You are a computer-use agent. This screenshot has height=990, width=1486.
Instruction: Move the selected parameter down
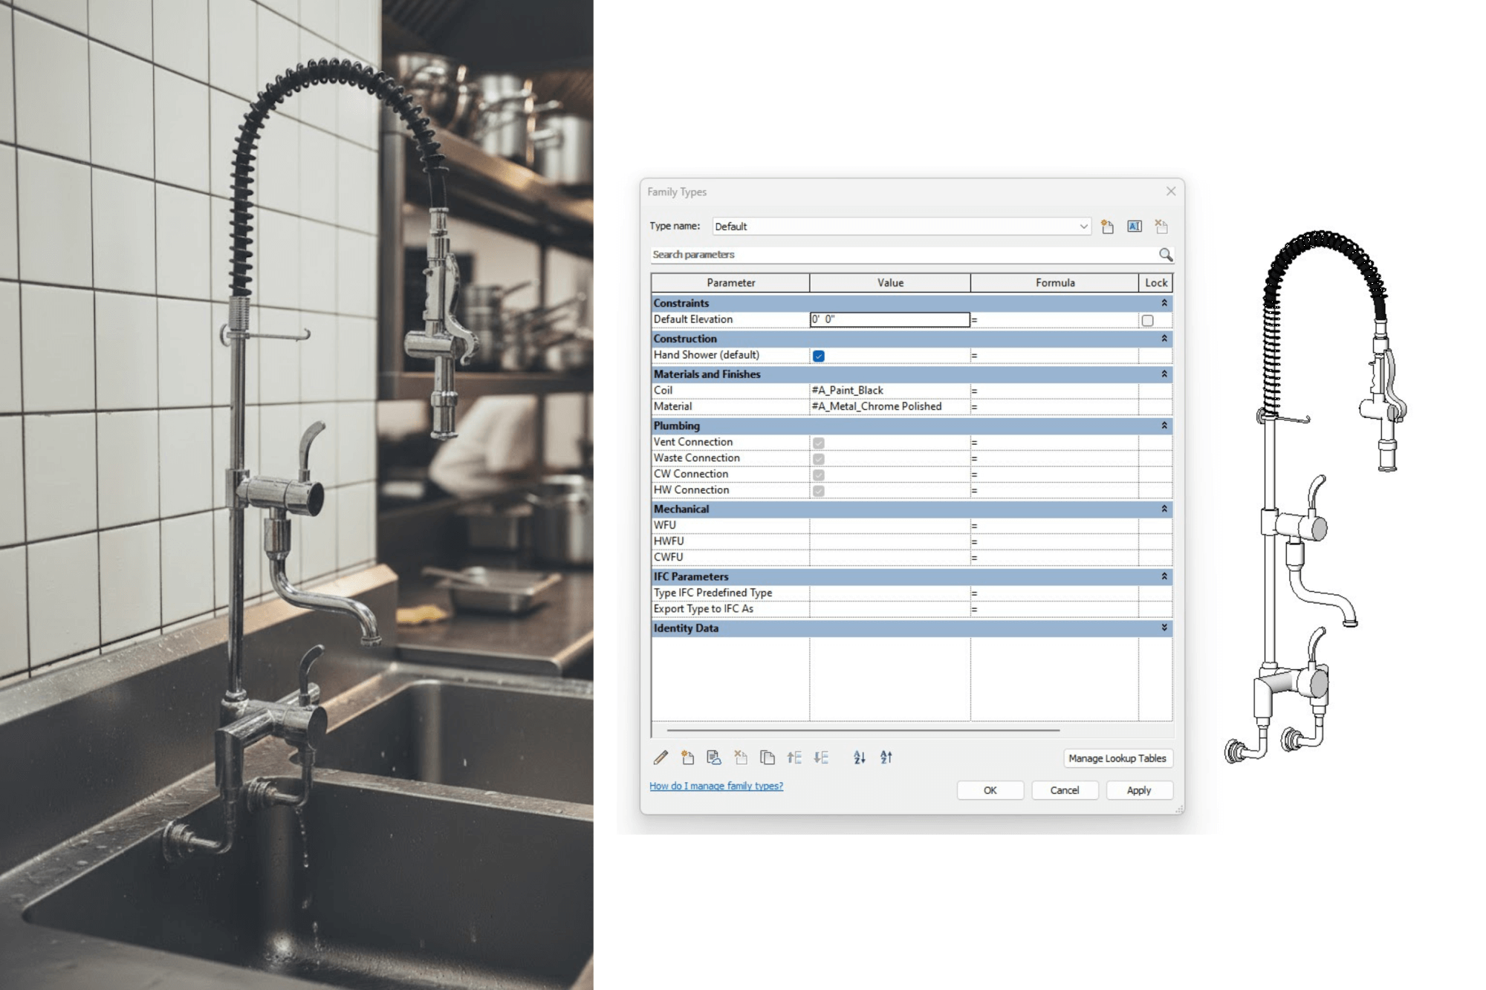coord(820,758)
